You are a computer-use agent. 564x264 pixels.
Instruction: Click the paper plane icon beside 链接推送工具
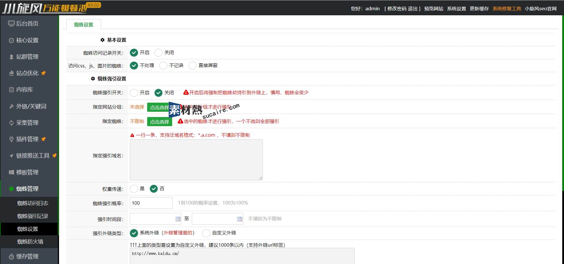(11, 156)
